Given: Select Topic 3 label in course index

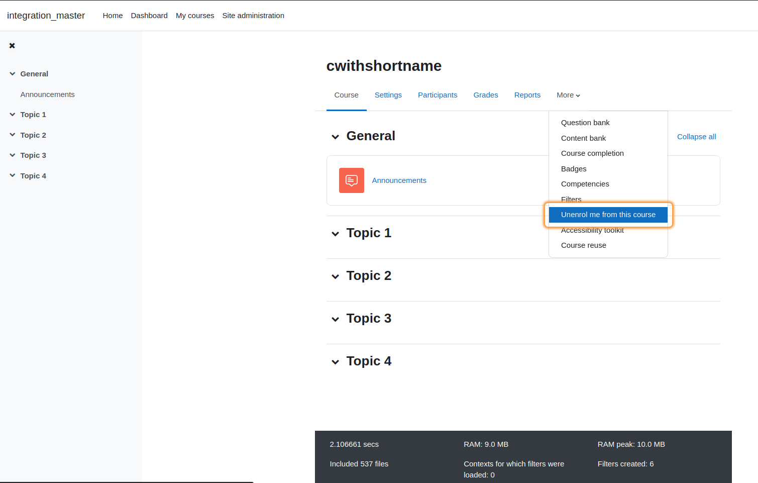Looking at the screenshot, I should pos(33,155).
